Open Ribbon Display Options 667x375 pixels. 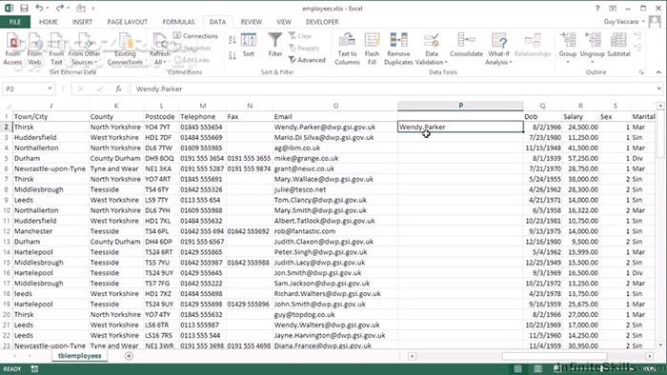(613, 8)
